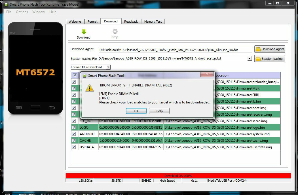Click the Smart Phone Flash Tool dialog title icon
The height and width of the screenshot is (195, 298).
(84, 76)
